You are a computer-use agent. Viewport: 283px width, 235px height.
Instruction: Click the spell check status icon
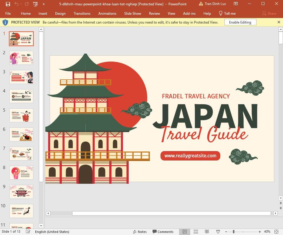click(x=28, y=232)
